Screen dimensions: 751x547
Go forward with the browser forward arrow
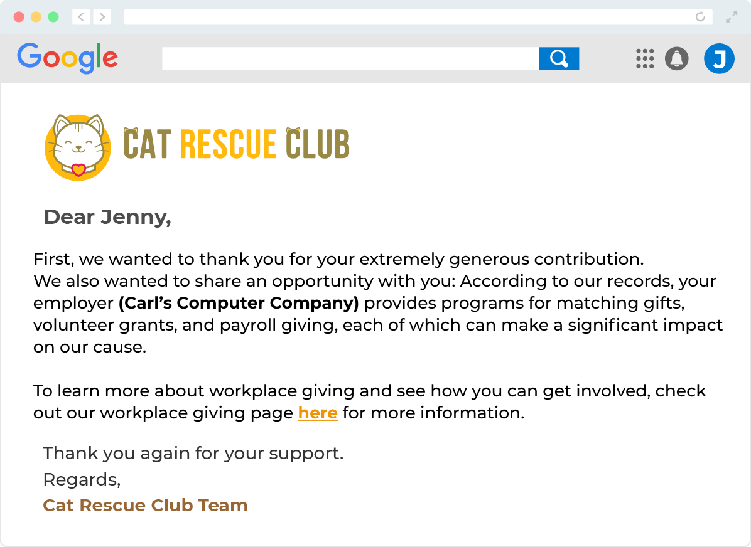coord(102,17)
